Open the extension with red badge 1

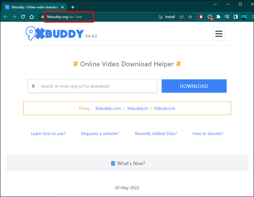click(x=210, y=17)
